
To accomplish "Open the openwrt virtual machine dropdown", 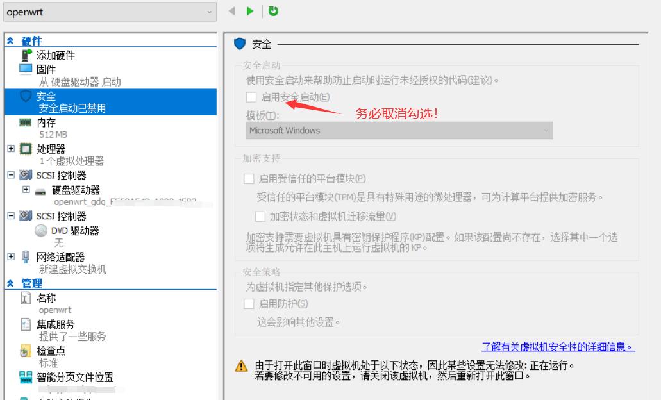I will [x=109, y=12].
